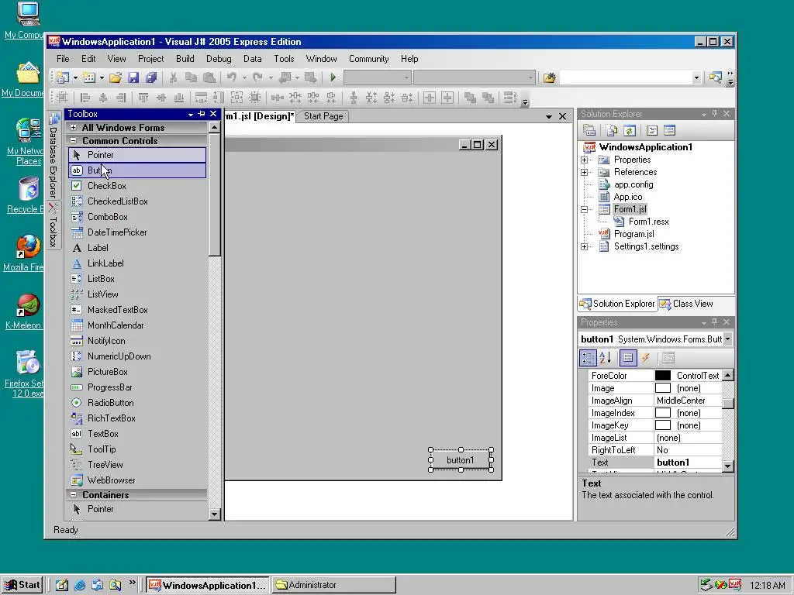Image resolution: width=794 pixels, height=595 pixels.
Task: Collapse the Form1.jsl tree node
Action: point(585,209)
